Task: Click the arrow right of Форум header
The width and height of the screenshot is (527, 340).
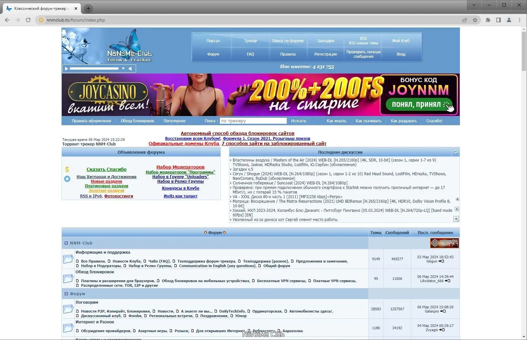Action: [224, 232]
